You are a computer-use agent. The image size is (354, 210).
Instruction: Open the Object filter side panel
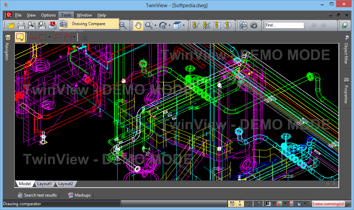346,53
